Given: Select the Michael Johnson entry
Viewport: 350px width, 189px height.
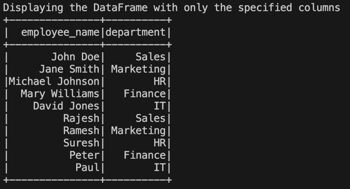Looking at the screenshot, I should click(54, 81).
